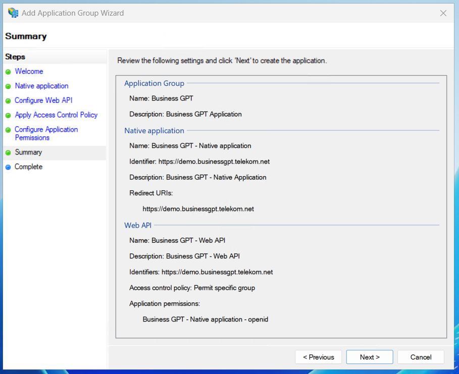The image size is (459, 374).
Task: Open the Configure Web API step
Action: coord(43,100)
